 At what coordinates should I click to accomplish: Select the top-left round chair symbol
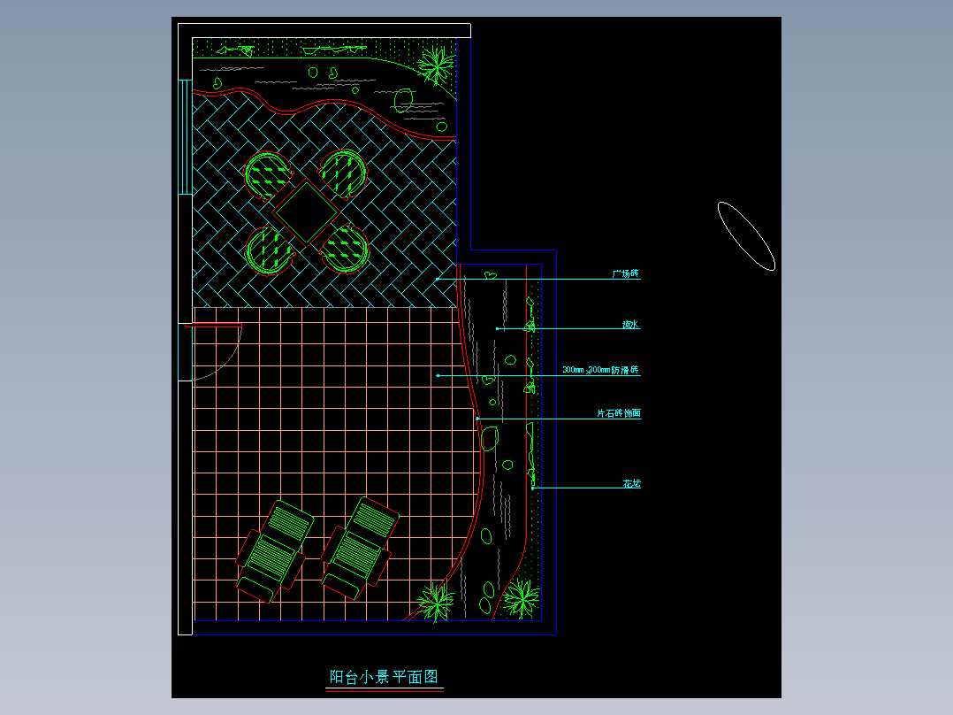[268, 175]
